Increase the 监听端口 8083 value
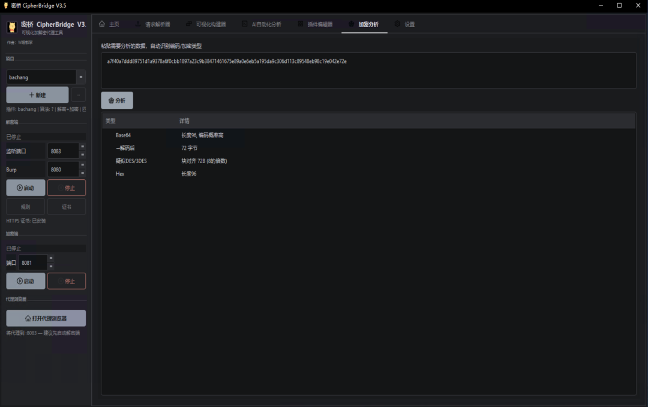Screen dimensions: 648x407 (83, 147)
